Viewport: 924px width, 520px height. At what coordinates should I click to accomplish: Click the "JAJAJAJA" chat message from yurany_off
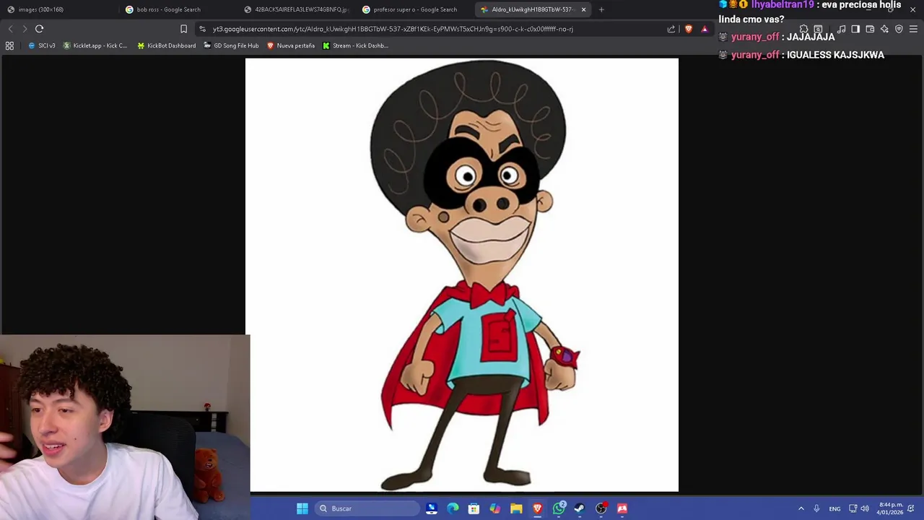click(811, 37)
